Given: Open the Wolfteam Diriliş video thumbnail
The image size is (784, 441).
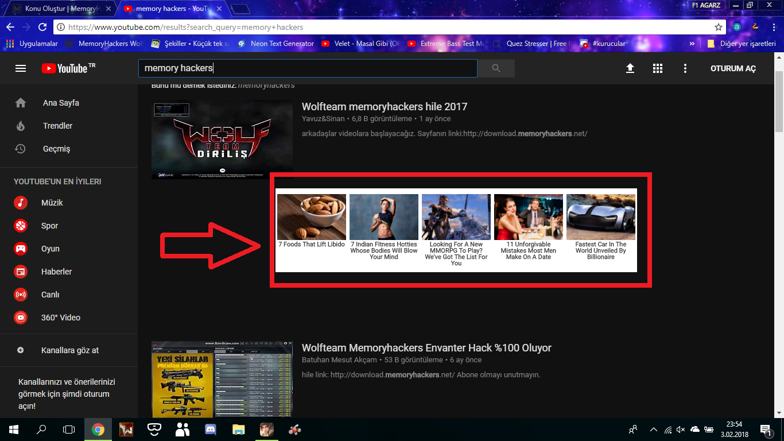Looking at the screenshot, I should coord(222,140).
